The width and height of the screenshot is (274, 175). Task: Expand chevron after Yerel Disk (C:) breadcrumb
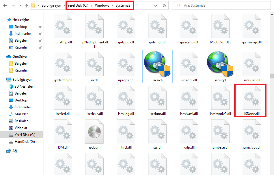92,5
